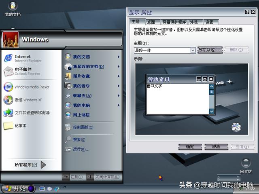Open the Files and Settings Transfer Wizard (文件和设置转移向导)

click(26, 113)
